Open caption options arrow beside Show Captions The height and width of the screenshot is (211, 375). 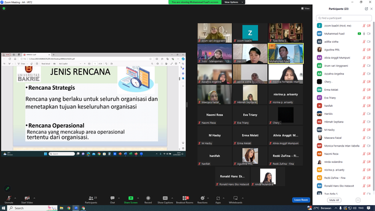(x=172, y=198)
